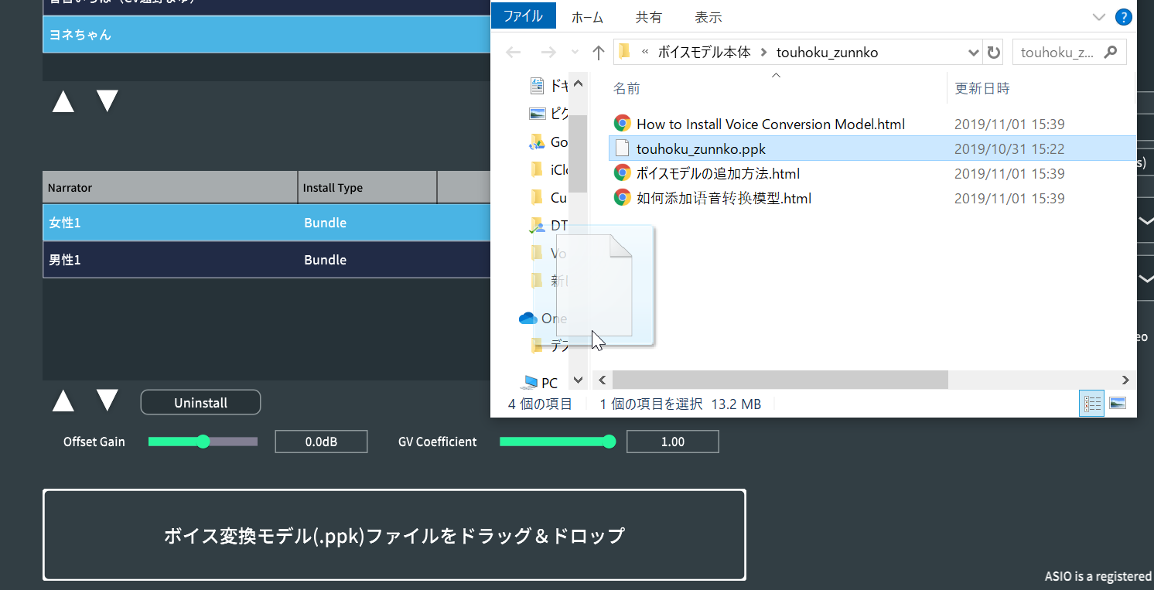Screen dimensions: 1154x590
Task: Click the Uninstall button
Action: click(200, 403)
